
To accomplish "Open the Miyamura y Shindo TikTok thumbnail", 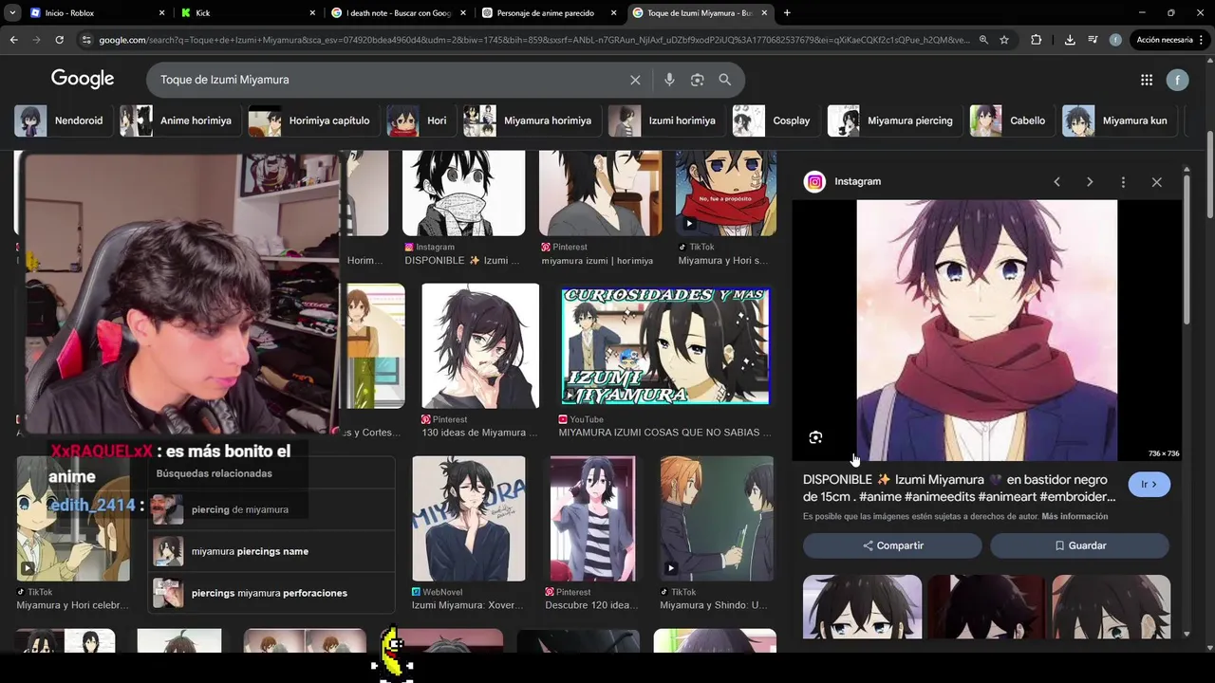I will (717, 519).
